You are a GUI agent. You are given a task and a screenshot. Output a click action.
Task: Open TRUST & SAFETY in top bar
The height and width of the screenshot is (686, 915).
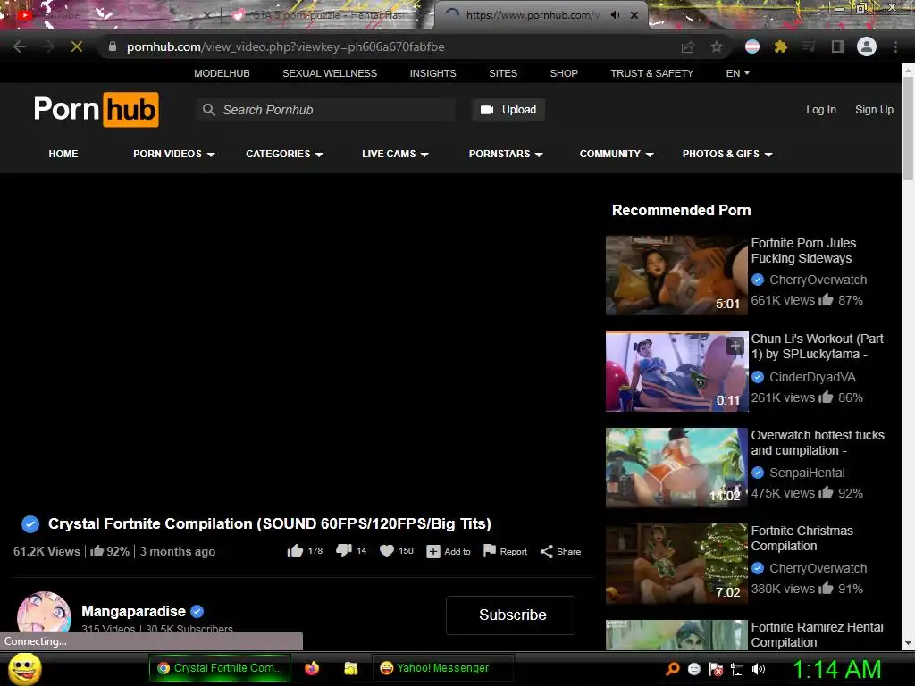pos(651,73)
